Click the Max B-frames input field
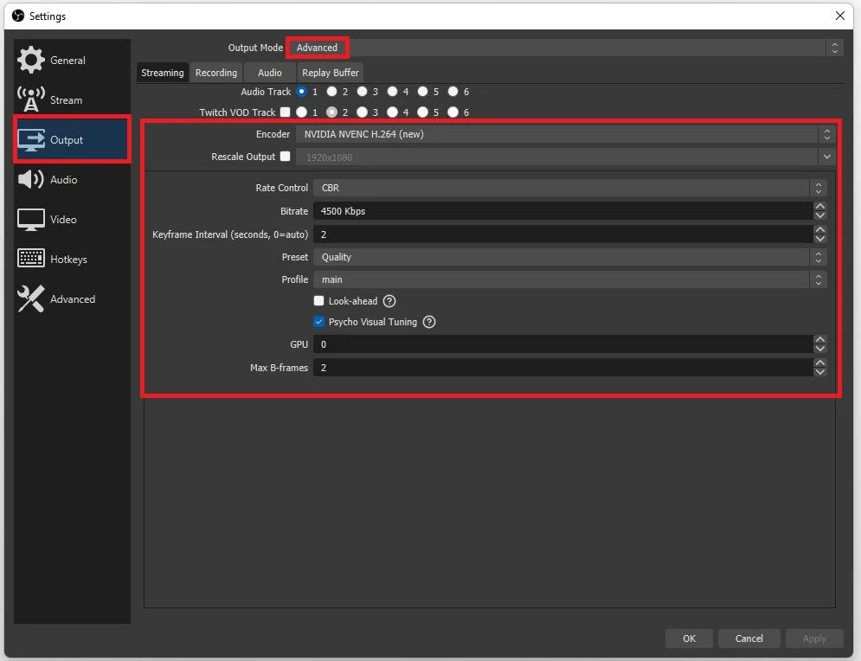The width and height of the screenshot is (861, 661). click(x=562, y=368)
